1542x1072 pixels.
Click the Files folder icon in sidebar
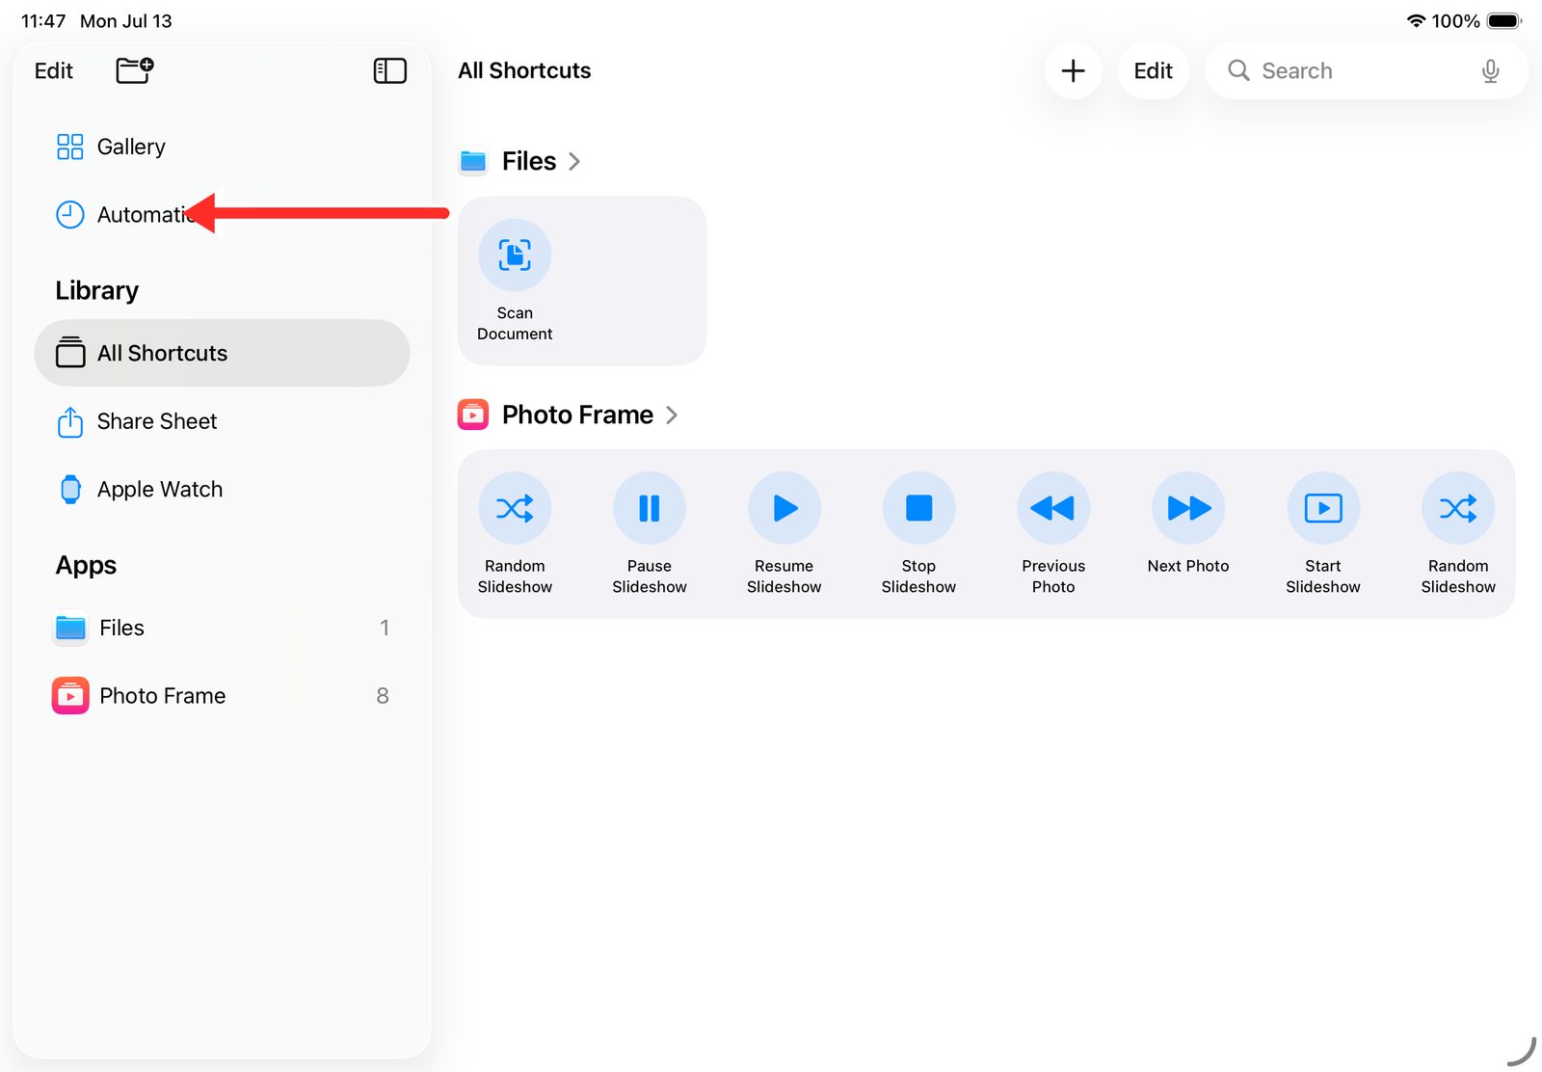click(x=70, y=628)
